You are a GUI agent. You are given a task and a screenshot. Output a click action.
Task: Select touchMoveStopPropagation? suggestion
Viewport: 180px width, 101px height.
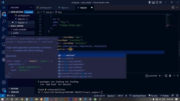[92, 76]
